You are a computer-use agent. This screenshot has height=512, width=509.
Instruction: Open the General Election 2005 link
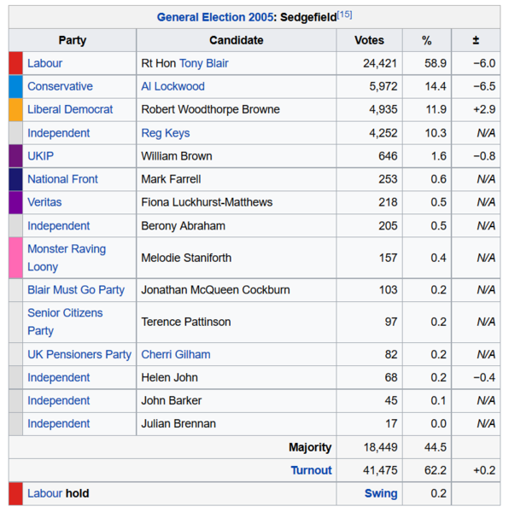pos(214,17)
